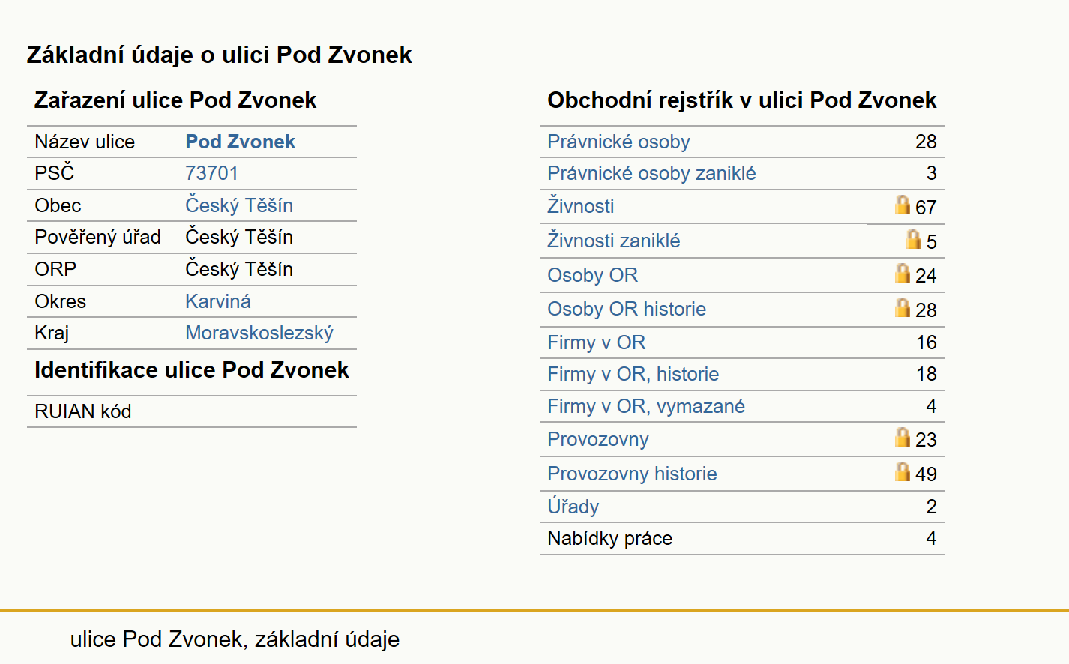Open the Živnosti link

(581, 206)
